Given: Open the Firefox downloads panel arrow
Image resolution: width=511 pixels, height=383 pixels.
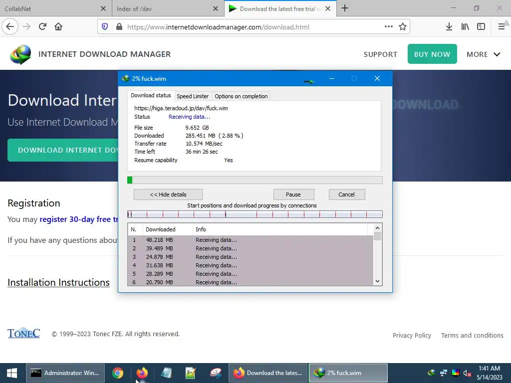Looking at the screenshot, I should point(449,27).
